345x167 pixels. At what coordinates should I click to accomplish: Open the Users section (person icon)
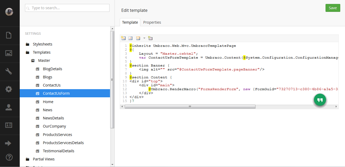[9, 107]
